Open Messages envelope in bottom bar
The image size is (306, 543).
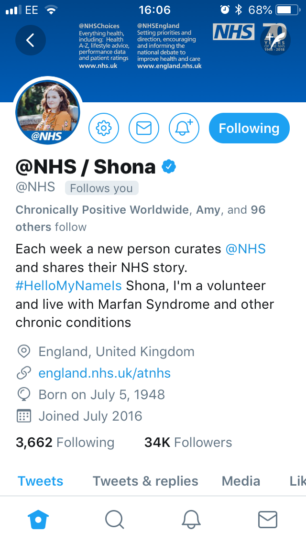(x=268, y=519)
